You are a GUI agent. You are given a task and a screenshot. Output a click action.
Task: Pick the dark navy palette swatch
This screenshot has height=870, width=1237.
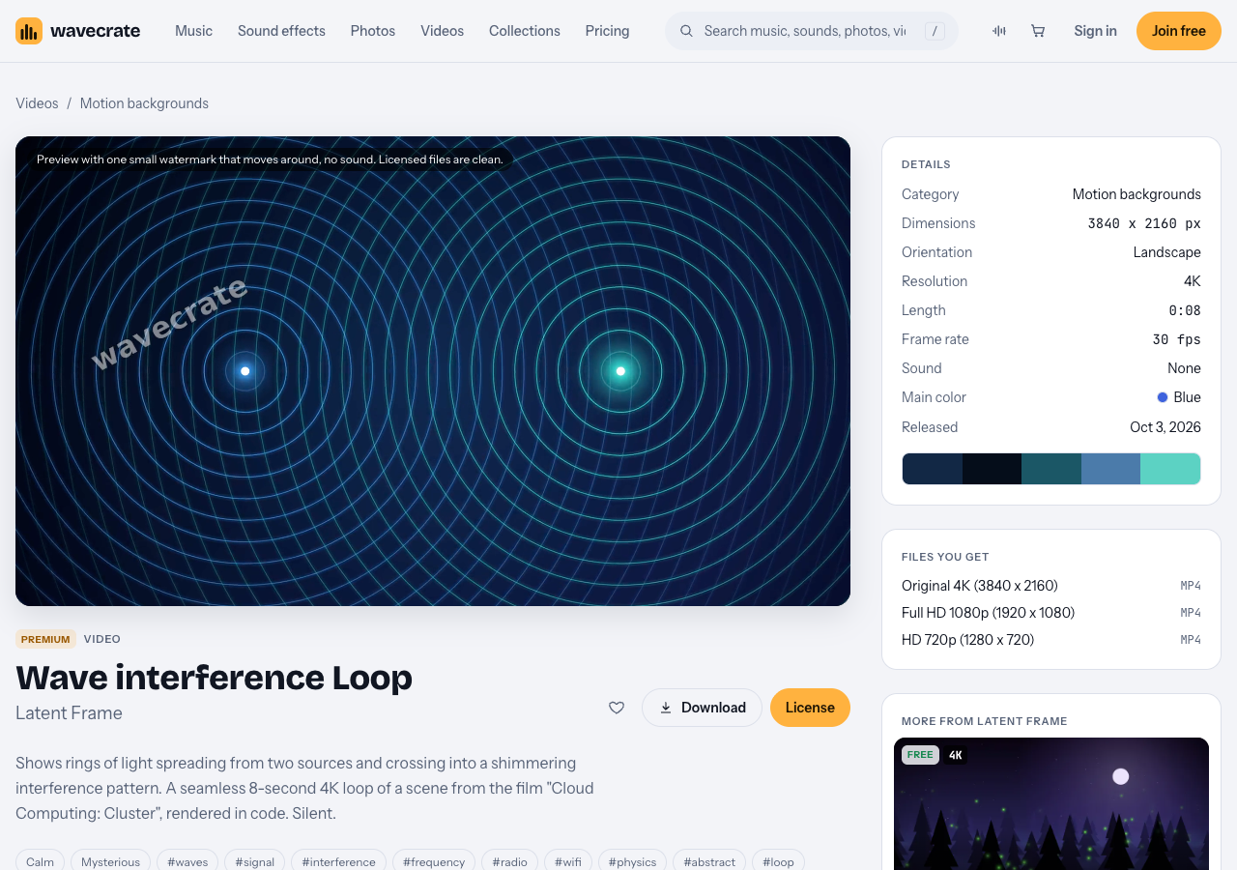(933, 469)
